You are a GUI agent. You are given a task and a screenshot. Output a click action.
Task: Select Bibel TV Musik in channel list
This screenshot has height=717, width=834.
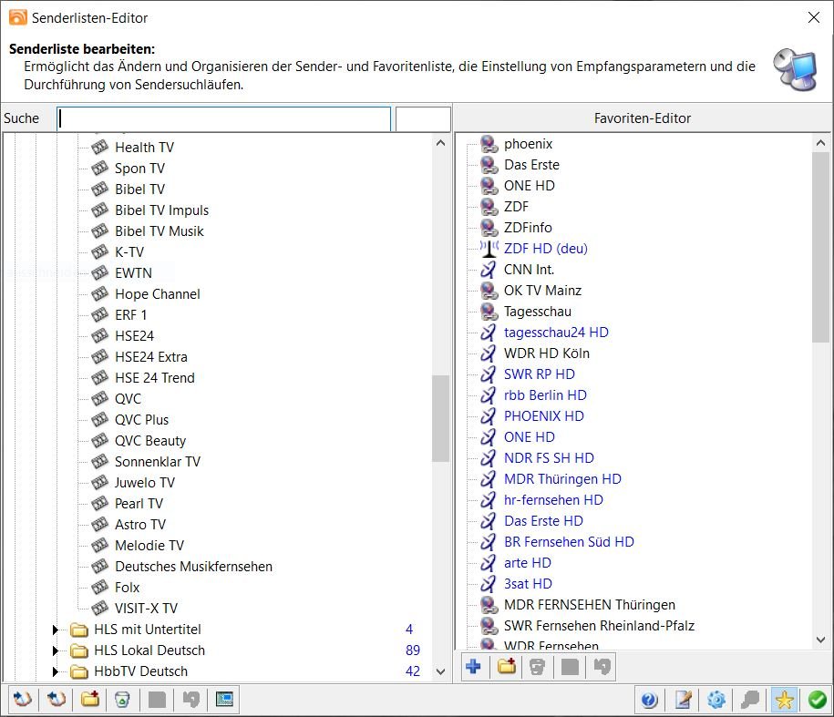click(159, 231)
